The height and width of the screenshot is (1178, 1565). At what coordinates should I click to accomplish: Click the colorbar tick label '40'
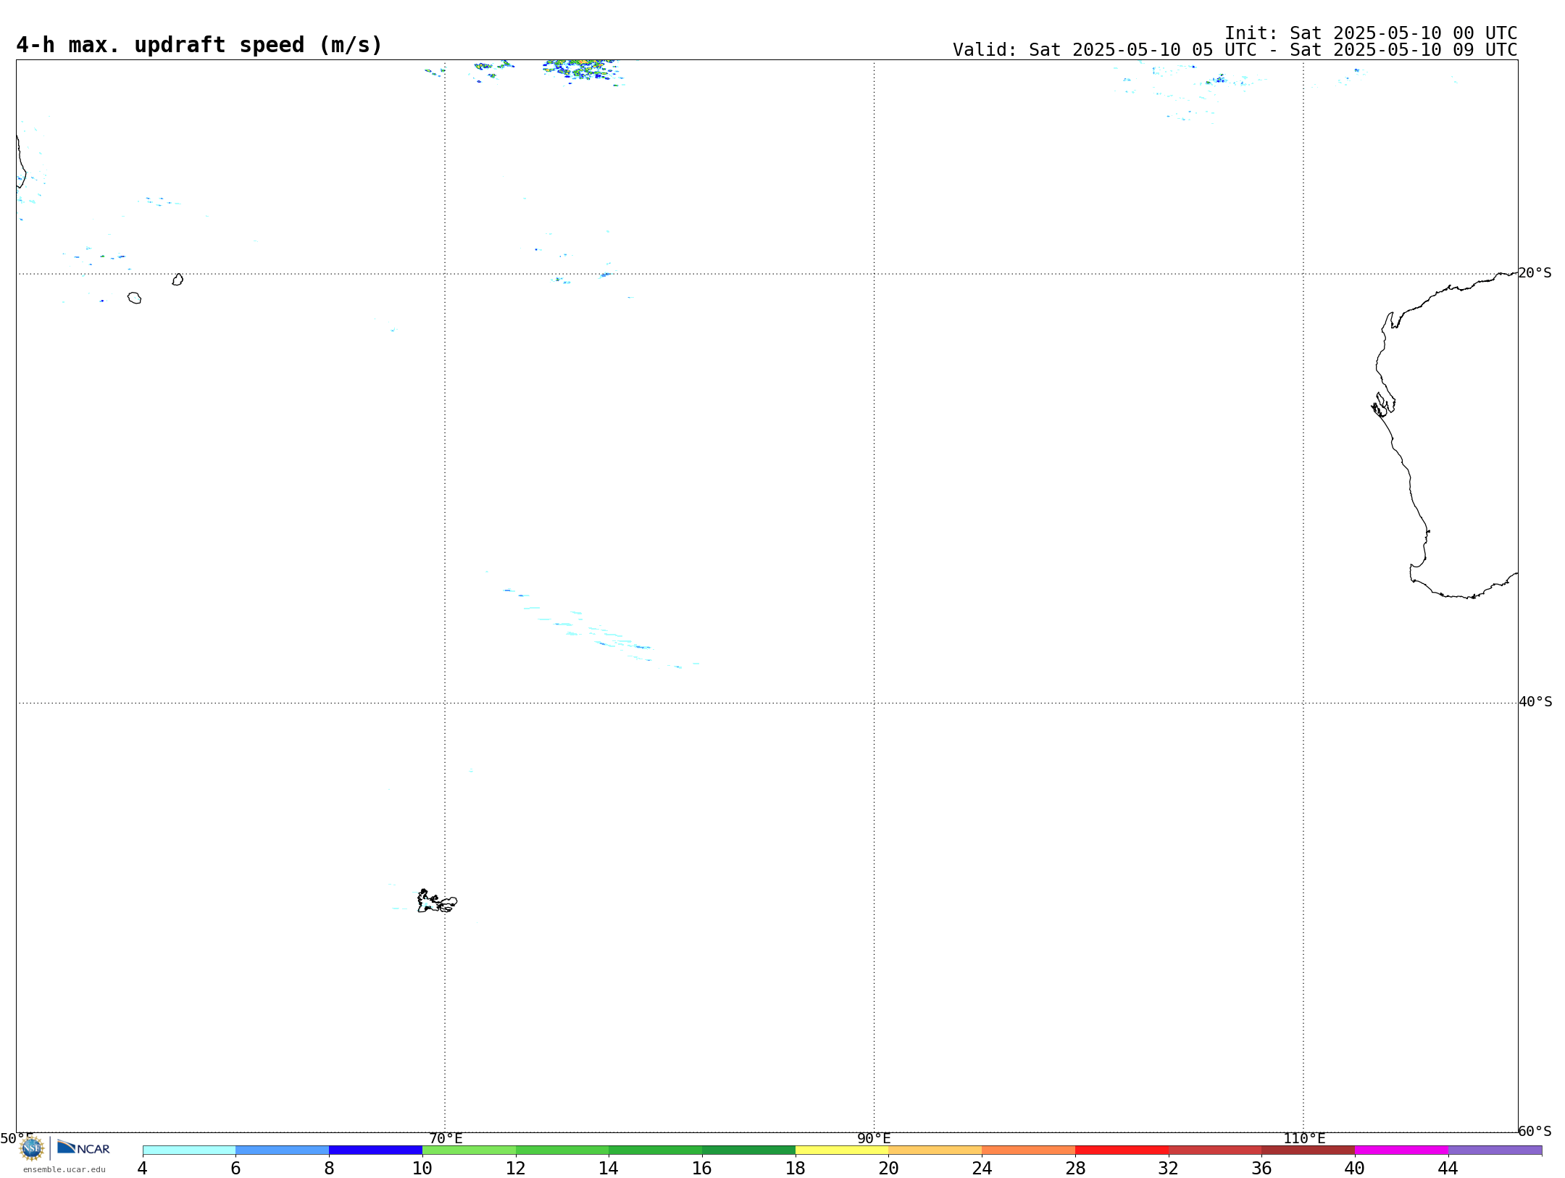click(1355, 1169)
